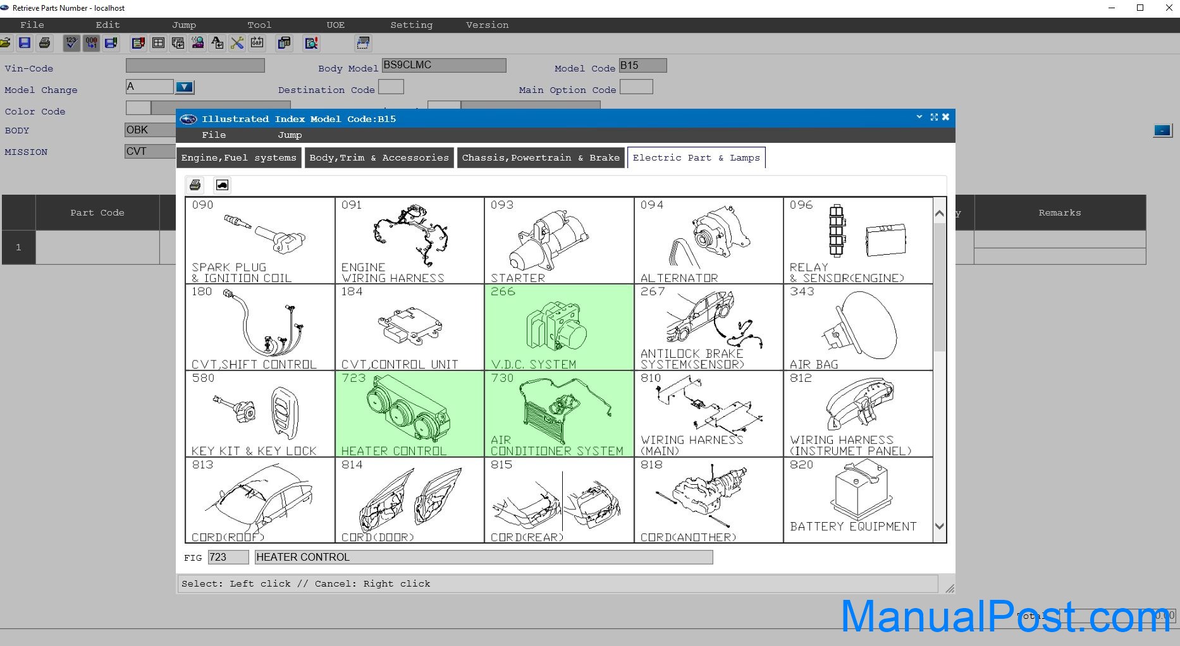Select 090 Spark Plug & Ignition Coil
Viewport: 1180px width, 646px height.
[260, 240]
